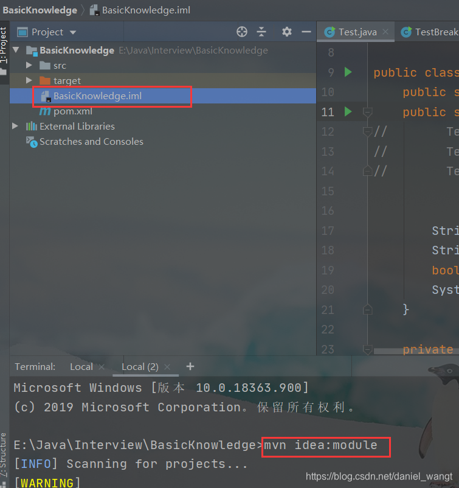Click line number 15 in the gutter
Screen dimensions: 459x488
[x=328, y=191]
